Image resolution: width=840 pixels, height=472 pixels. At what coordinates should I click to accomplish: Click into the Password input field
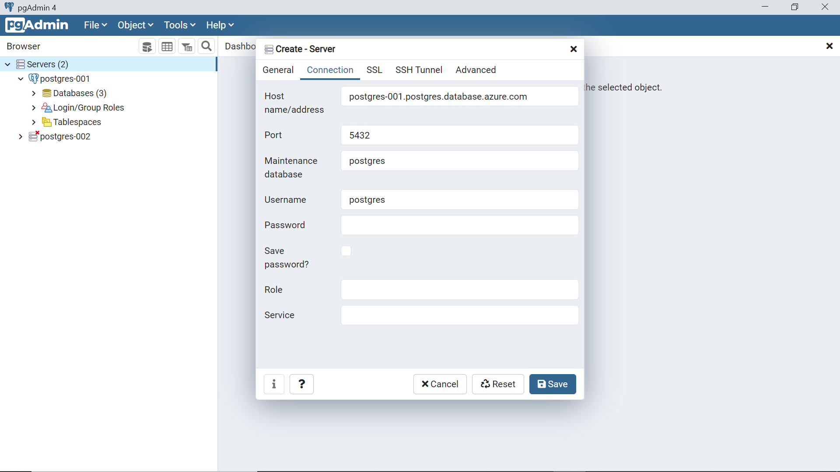459,225
